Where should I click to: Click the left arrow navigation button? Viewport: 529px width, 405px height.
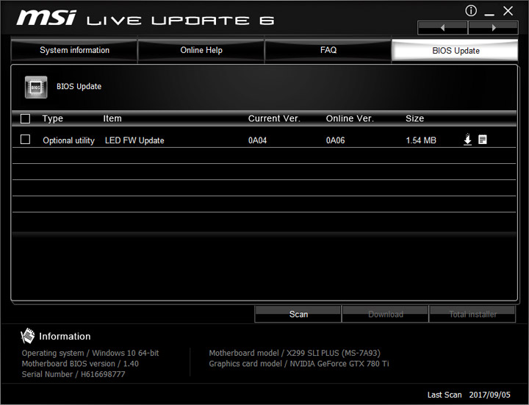(x=442, y=28)
